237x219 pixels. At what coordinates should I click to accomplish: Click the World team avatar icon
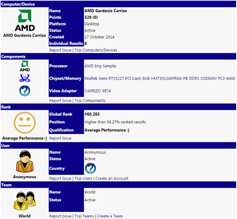(x=25, y=201)
